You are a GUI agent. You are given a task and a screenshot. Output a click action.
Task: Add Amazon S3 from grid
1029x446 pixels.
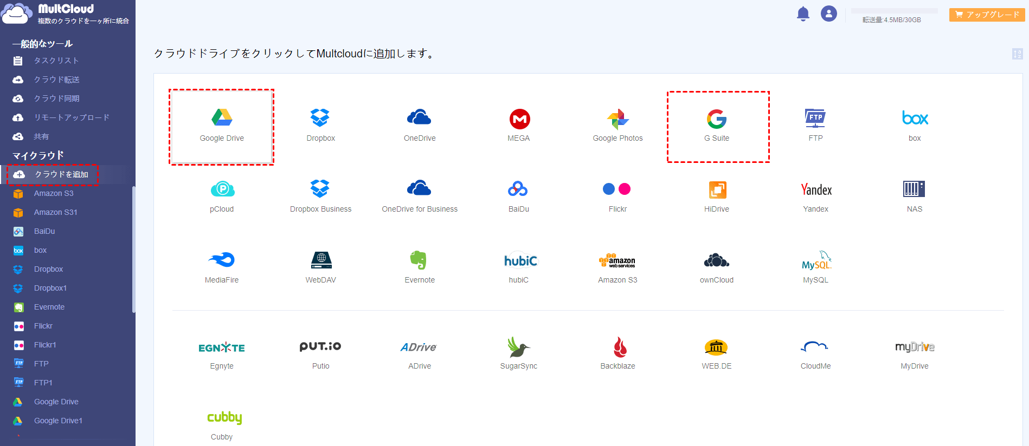[x=618, y=268]
